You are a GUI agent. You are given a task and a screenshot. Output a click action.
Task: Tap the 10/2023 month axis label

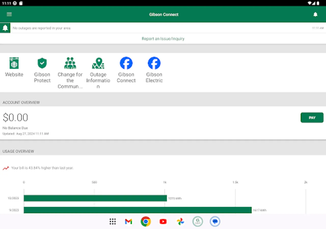point(13,198)
